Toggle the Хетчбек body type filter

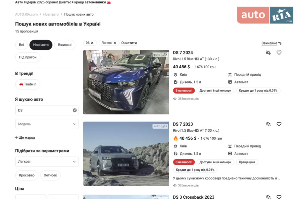click(x=50, y=175)
